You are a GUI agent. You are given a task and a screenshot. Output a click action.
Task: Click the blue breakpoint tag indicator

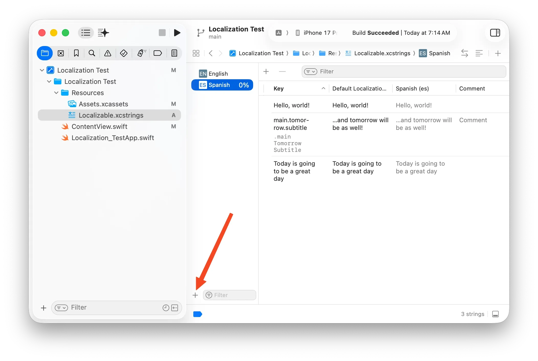198,314
